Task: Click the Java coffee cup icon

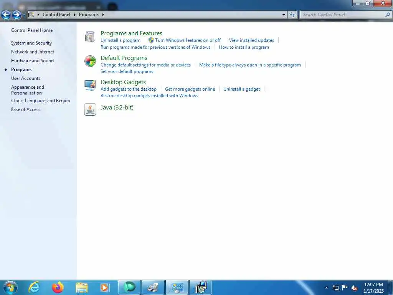Action: pos(90,109)
